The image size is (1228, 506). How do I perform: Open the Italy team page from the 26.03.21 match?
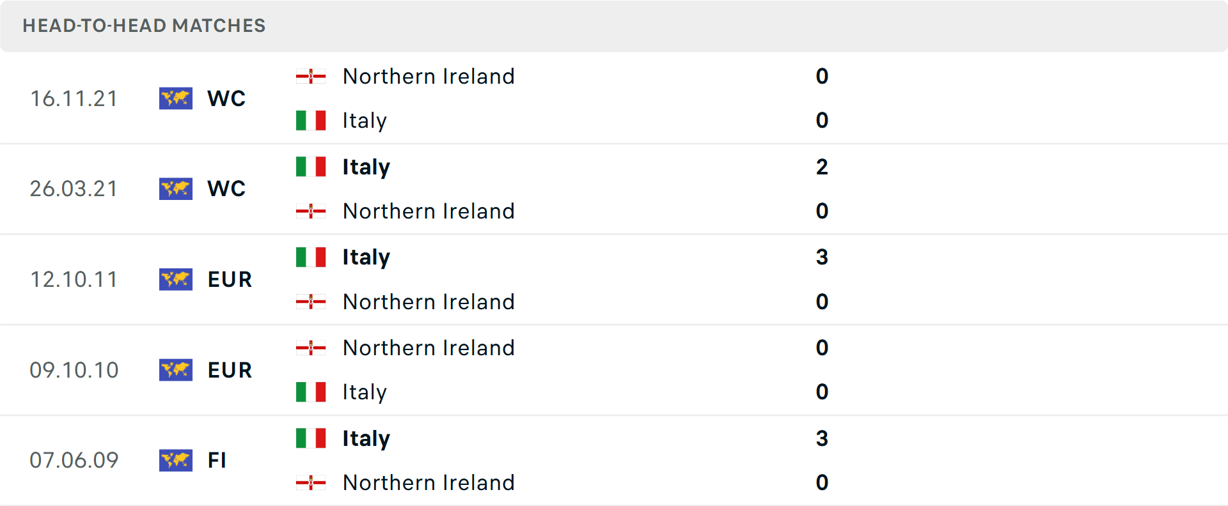tap(365, 167)
